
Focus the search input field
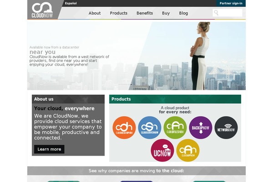pyautogui.click(x=227, y=13)
